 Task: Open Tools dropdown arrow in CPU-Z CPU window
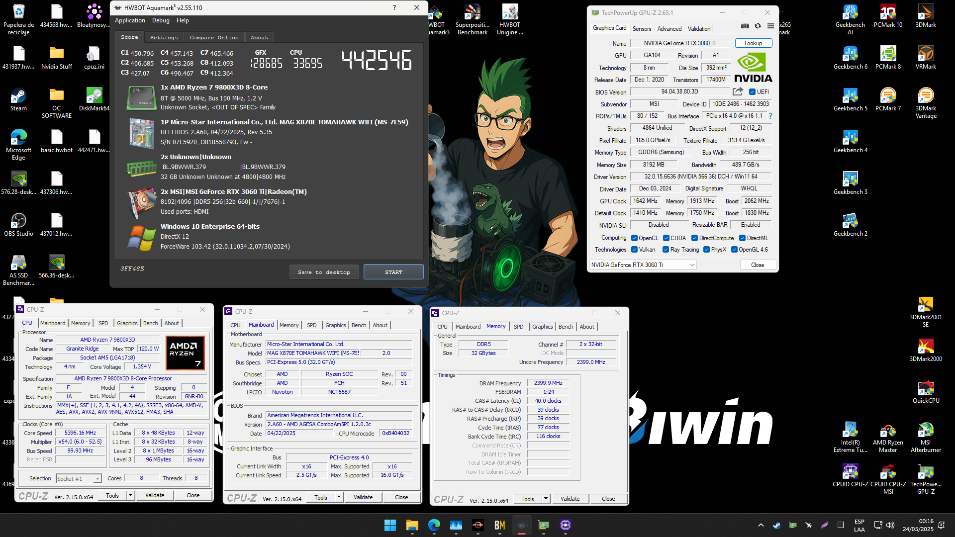pyautogui.click(x=130, y=495)
